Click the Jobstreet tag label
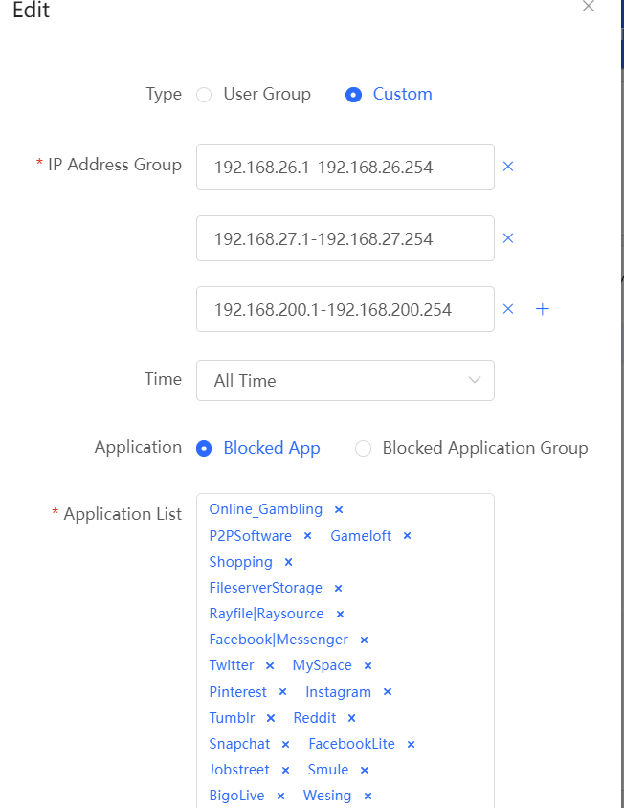Image resolution: width=624 pixels, height=808 pixels. tap(239, 770)
